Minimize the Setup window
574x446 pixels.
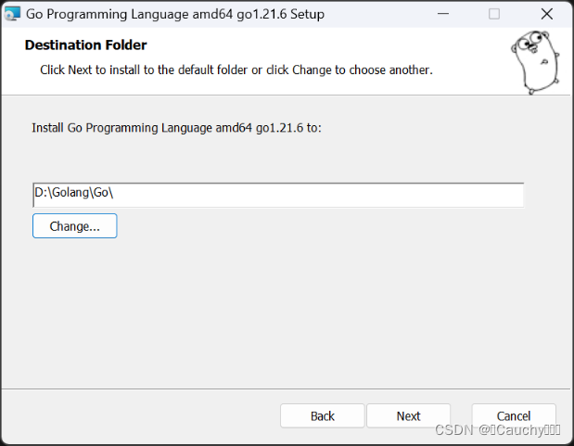443,14
